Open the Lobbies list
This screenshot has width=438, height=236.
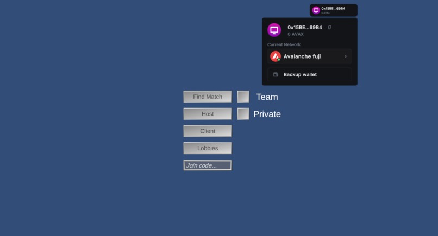click(208, 148)
